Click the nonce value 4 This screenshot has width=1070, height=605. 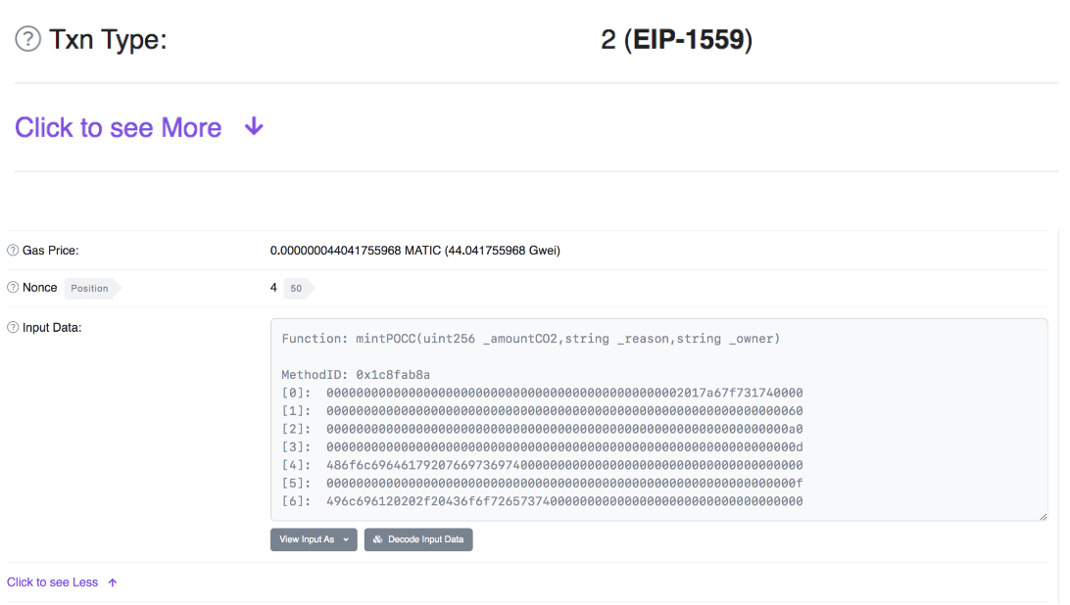tap(273, 288)
